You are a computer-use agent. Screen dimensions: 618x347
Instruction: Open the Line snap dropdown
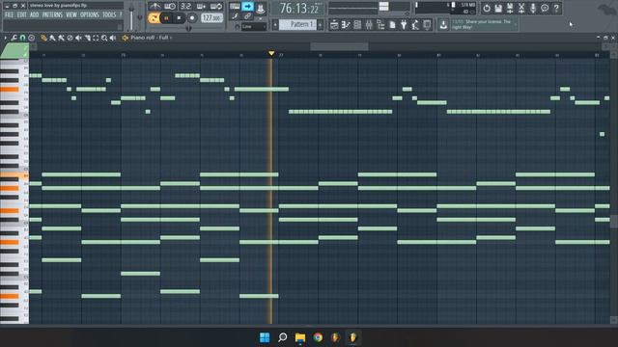point(253,26)
